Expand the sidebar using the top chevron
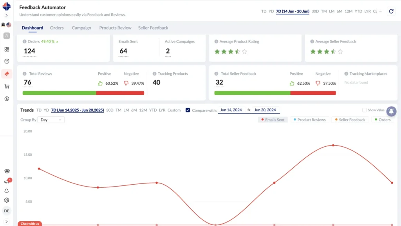 [x=7, y=15]
